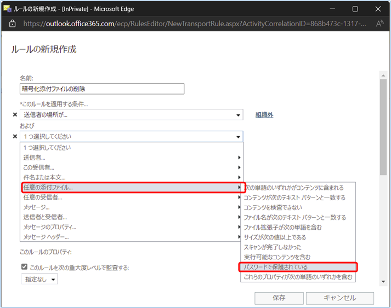
Task: Choose ファイル名が次のテキスト パターンと一致する option
Action: pos(298,217)
